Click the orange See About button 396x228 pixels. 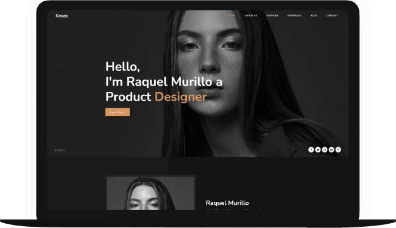coord(118,112)
